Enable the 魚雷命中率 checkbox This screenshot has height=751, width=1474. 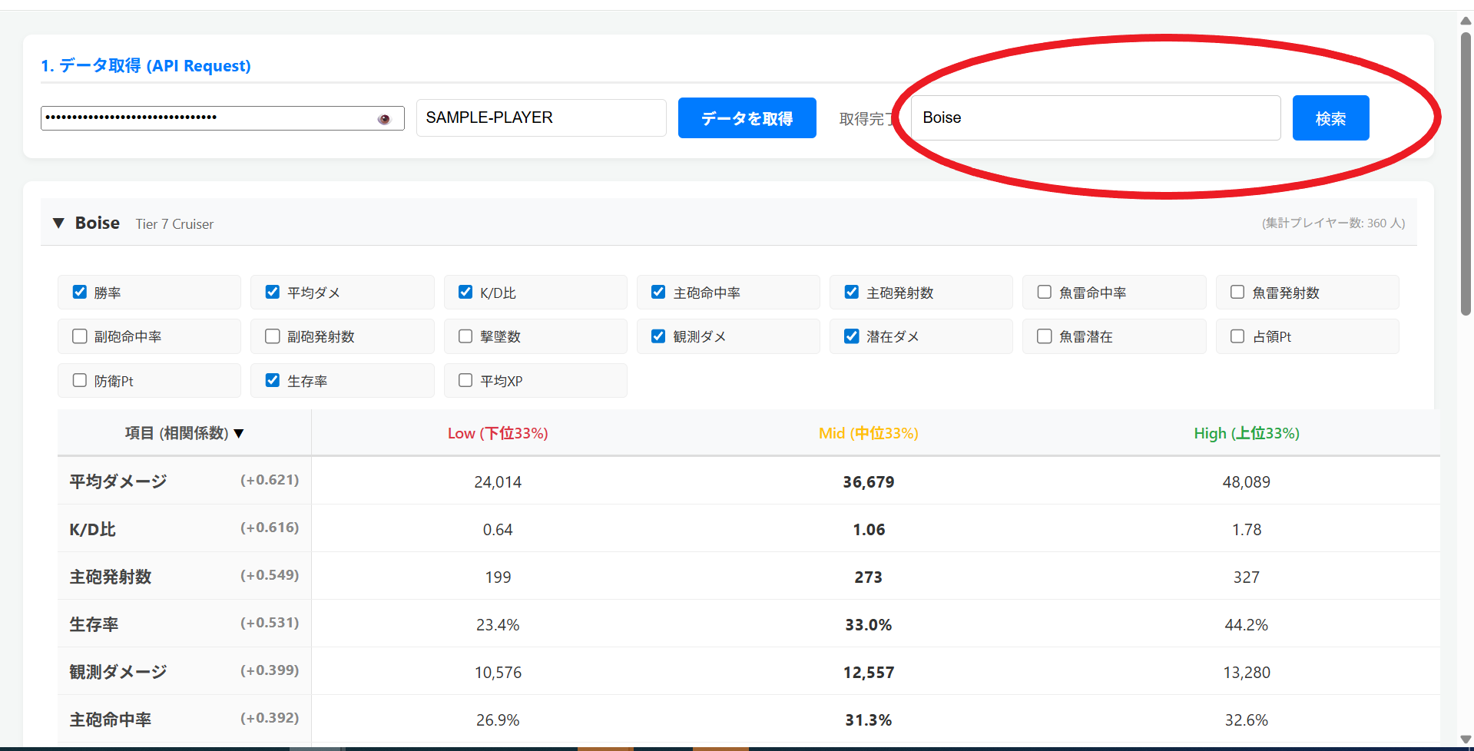pyautogui.click(x=1045, y=292)
